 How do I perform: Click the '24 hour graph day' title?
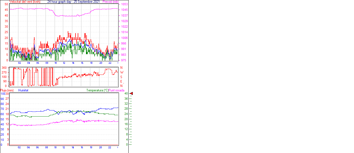tap(60, 2)
